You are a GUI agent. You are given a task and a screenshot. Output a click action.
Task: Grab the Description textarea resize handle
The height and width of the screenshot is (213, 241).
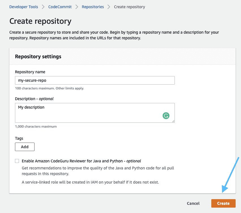coord(173,121)
